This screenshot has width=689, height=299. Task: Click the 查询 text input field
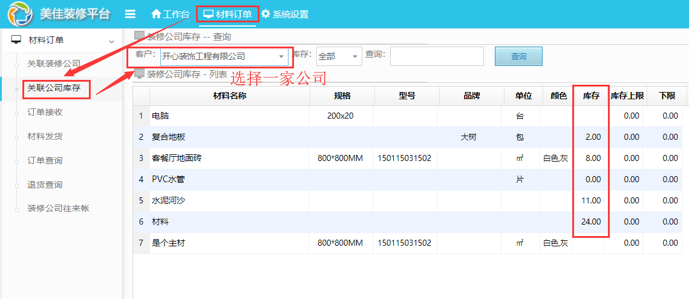coord(437,56)
